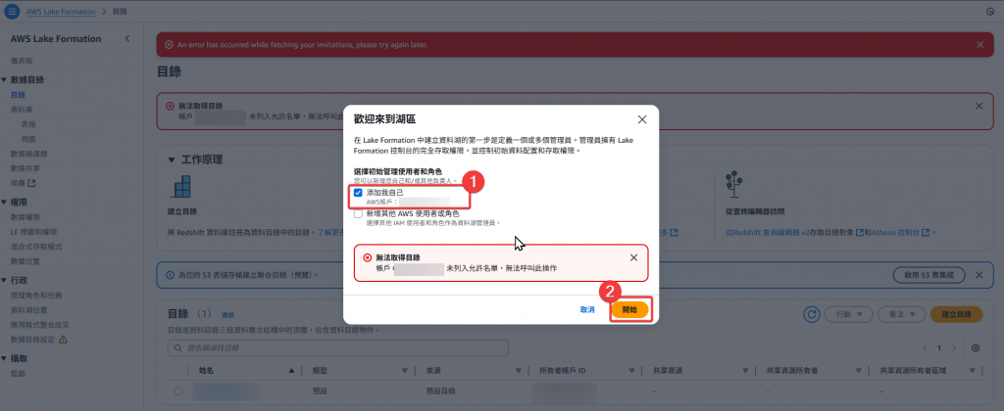The width and height of the screenshot is (1004, 411).
Task: Open LF 標籤和權限 in the sidebar
Action: pos(34,232)
